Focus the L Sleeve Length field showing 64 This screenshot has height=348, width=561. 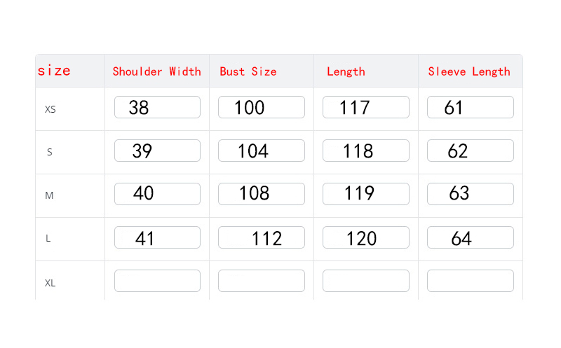(x=471, y=237)
